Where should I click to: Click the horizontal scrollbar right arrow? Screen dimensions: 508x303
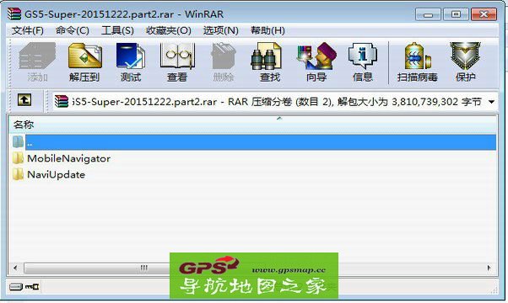point(489,268)
